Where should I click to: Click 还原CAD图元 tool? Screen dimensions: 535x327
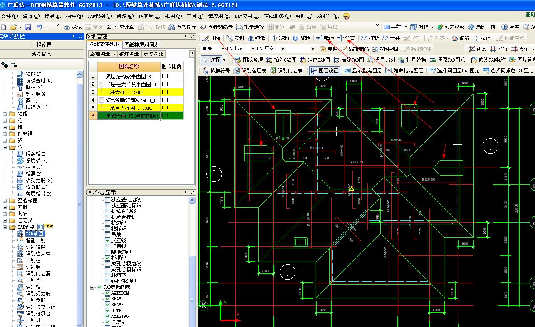447,59
